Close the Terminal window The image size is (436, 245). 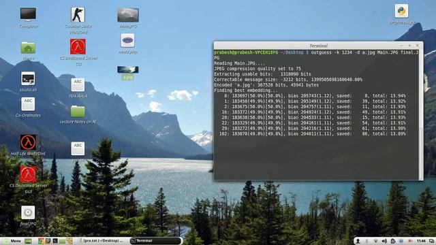pyautogui.click(x=417, y=46)
